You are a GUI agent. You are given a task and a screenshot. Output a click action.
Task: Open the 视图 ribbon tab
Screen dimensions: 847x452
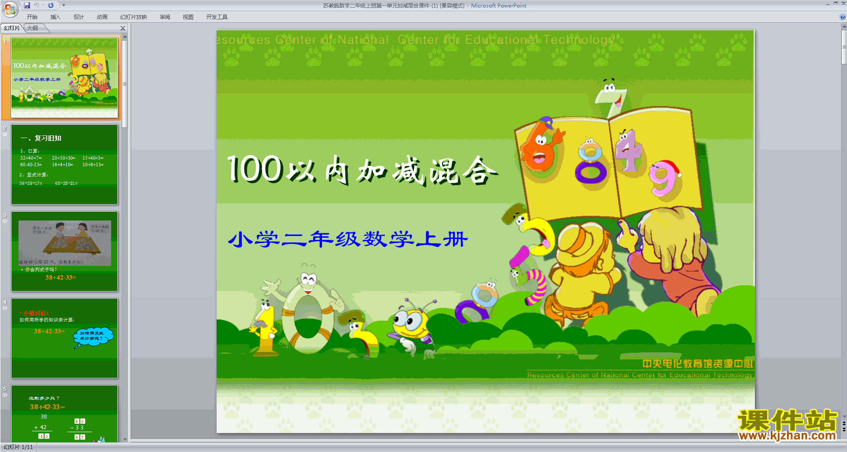(x=188, y=17)
